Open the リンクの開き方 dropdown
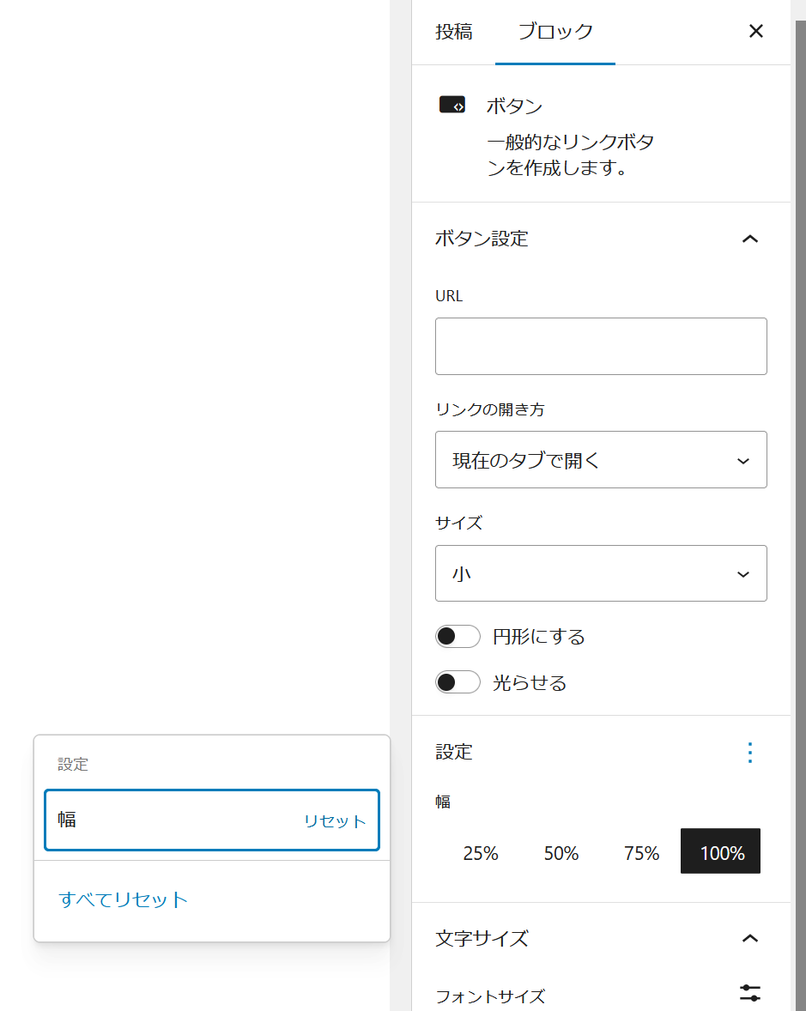This screenshot has height=1011, width=806. pos(601,460)
